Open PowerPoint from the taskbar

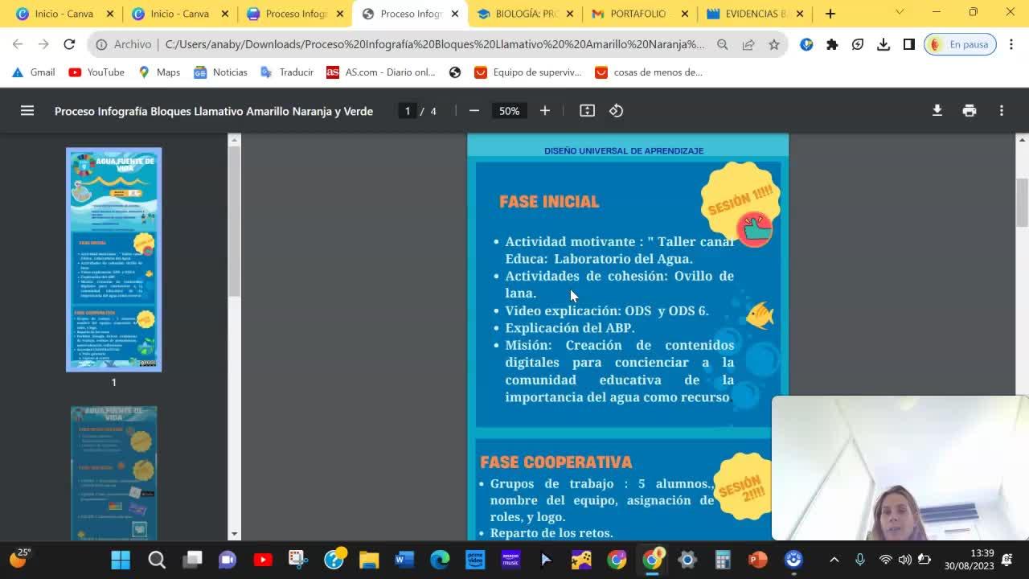[x=758, y=560]
